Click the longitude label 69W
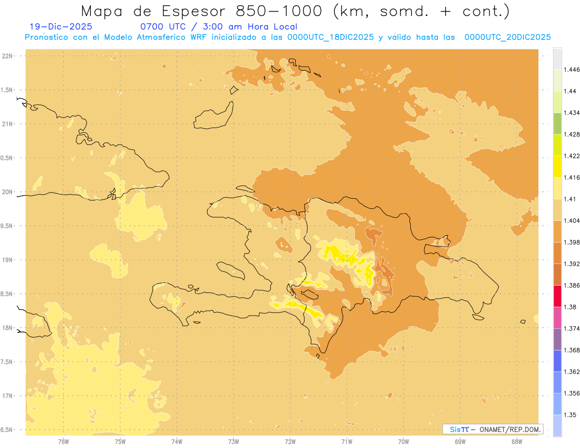 [x=460, y=442]
